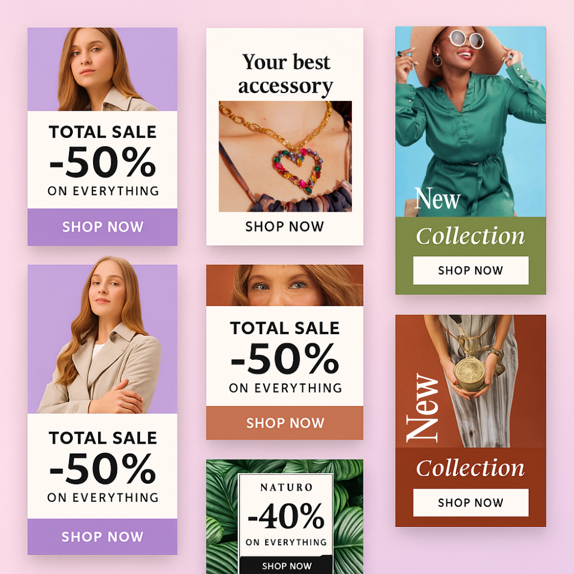This screenshot has width=574, height=574.
Task: Click SHOP NOW on bottom-left purple banner
Action: pyautogui.click(x=103, y=537)
